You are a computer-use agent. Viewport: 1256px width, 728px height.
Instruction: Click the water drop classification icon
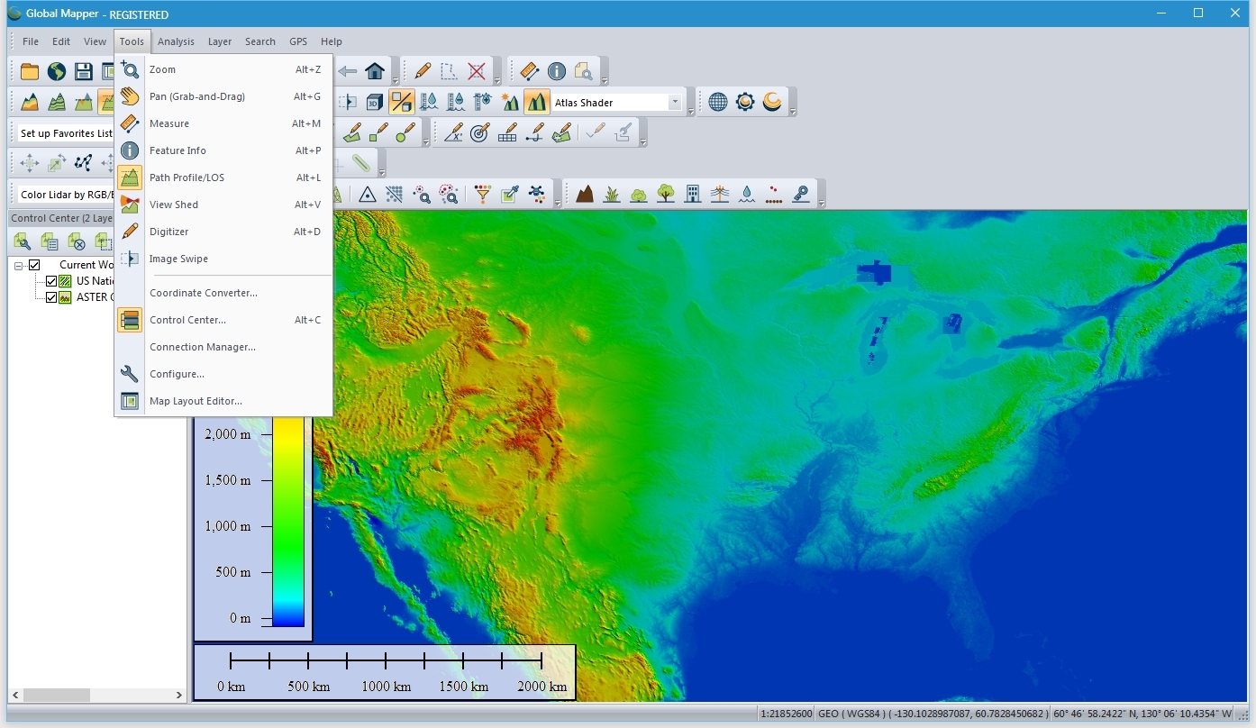tap(746, 194)
